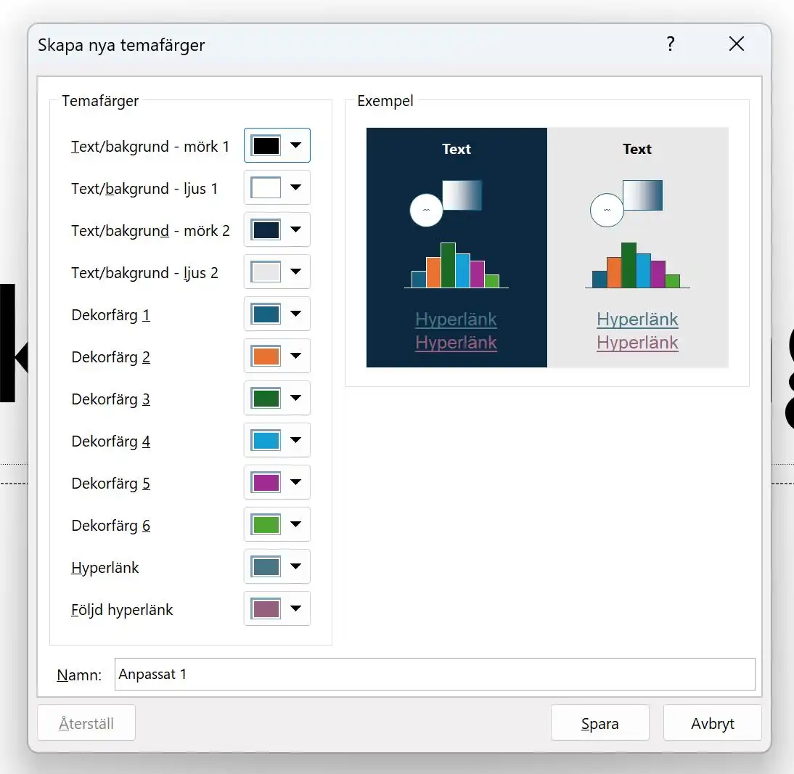Click slate blue swatch for Hyperlänk
Viewport: 794px width, 774px height.
click(266, 566)
